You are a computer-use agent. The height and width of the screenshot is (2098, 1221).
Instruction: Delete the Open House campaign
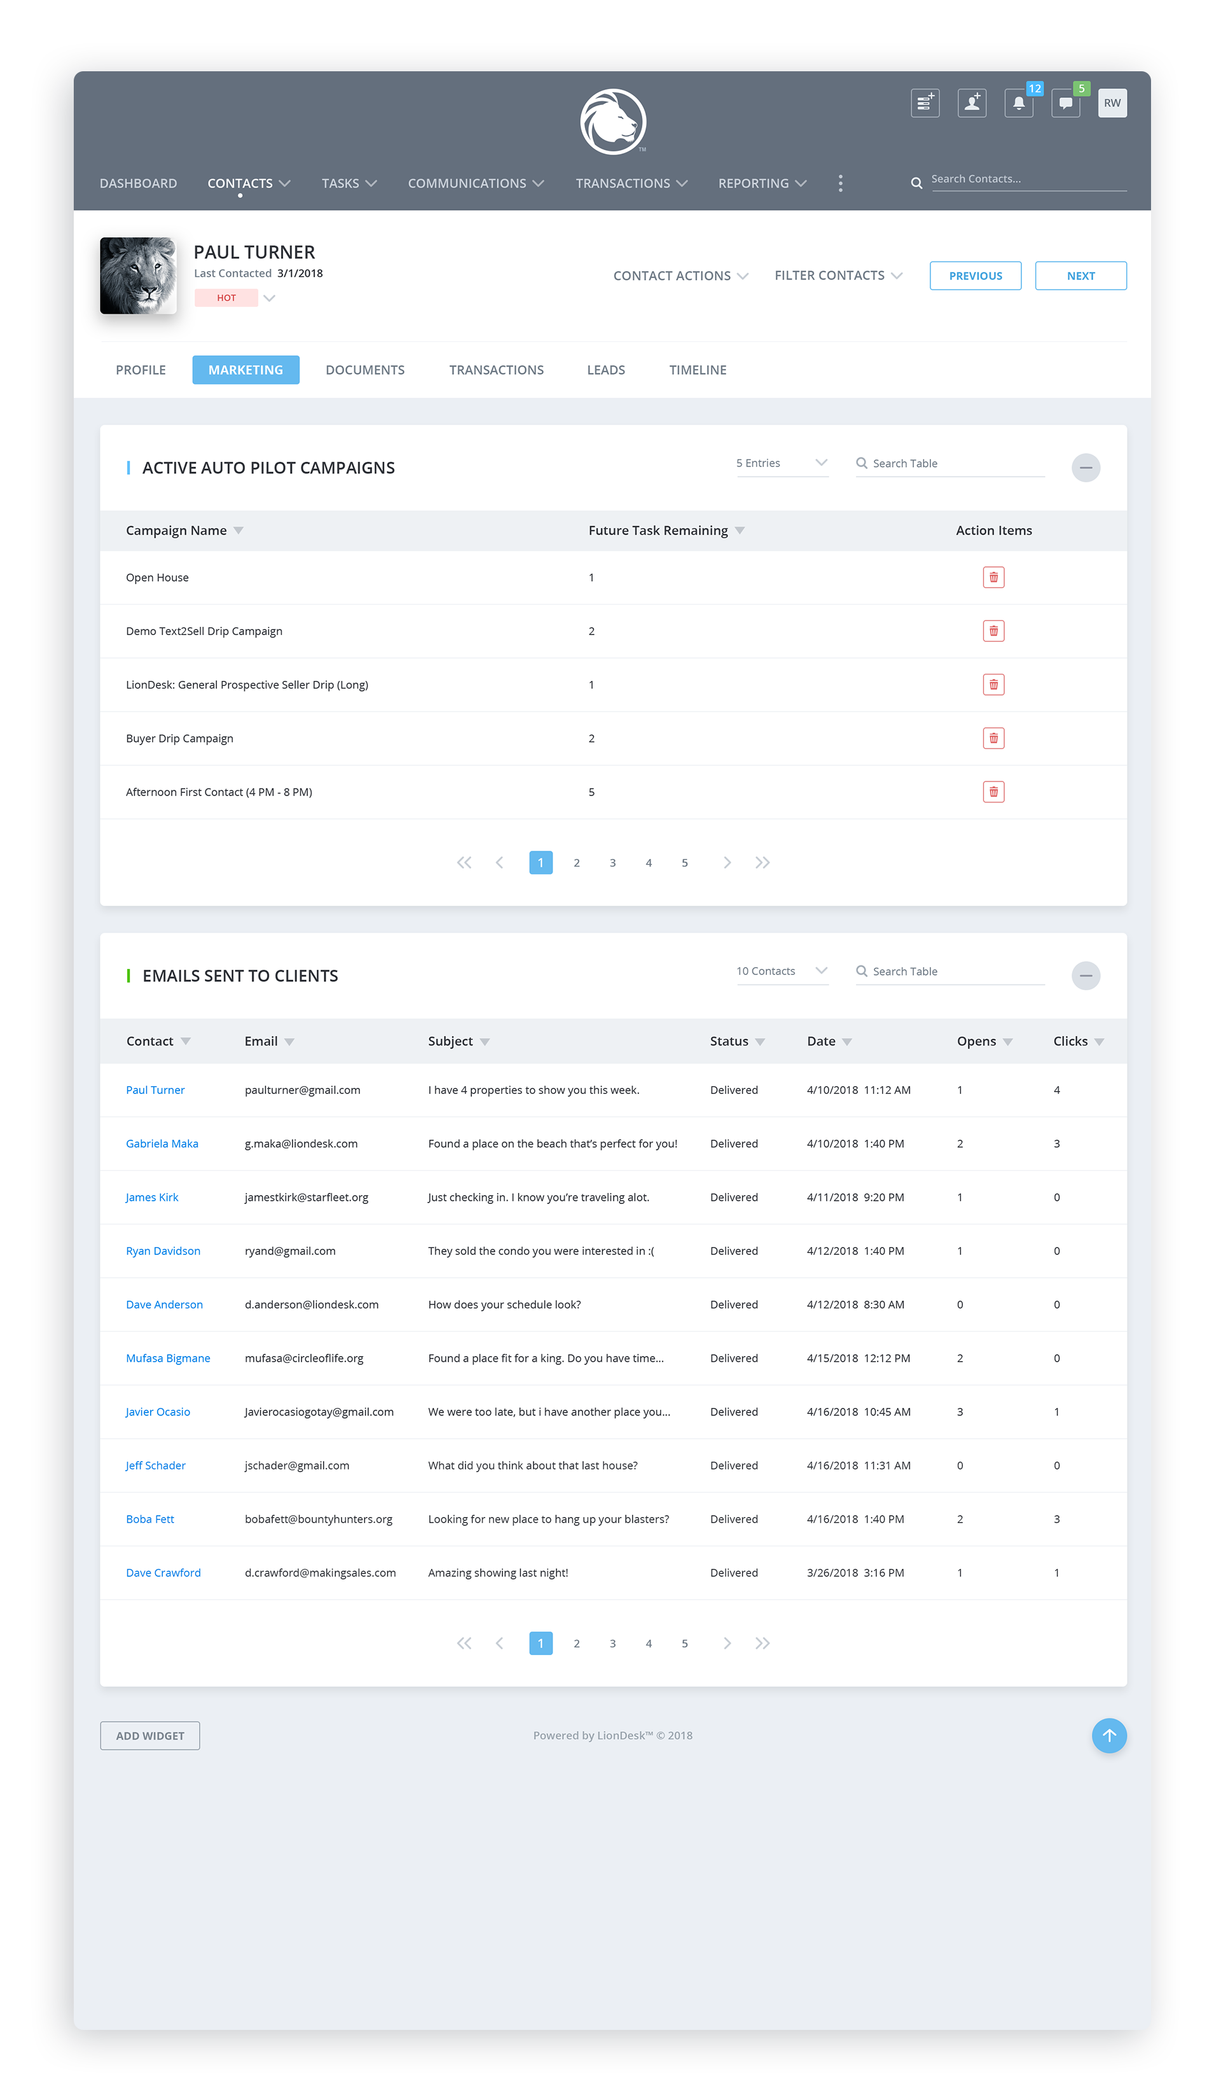click(993, 578)
